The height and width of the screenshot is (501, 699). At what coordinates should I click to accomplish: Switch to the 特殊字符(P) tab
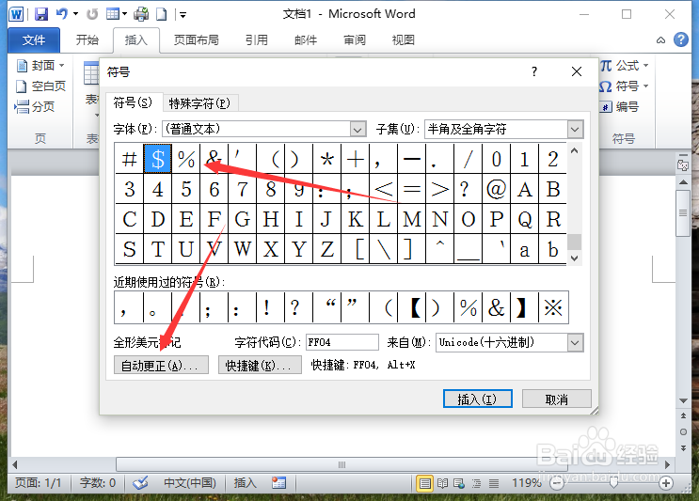pyautogui.click(x=199, y=103)
